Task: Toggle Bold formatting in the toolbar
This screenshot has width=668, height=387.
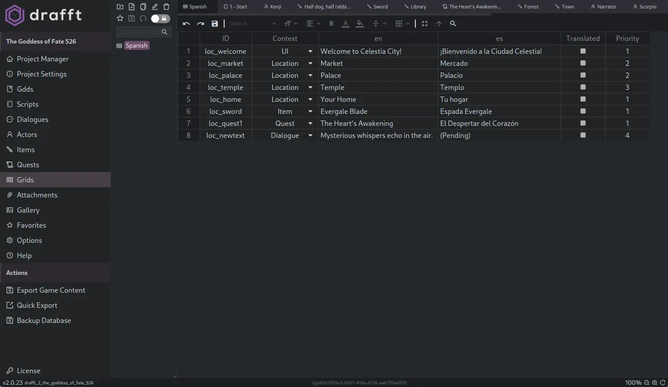Action: click(331, 24)
